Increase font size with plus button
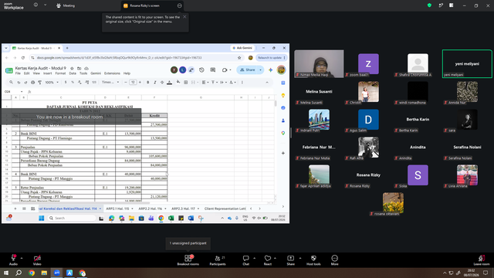Viewport: 494px width, 278px height. point(140,83)
